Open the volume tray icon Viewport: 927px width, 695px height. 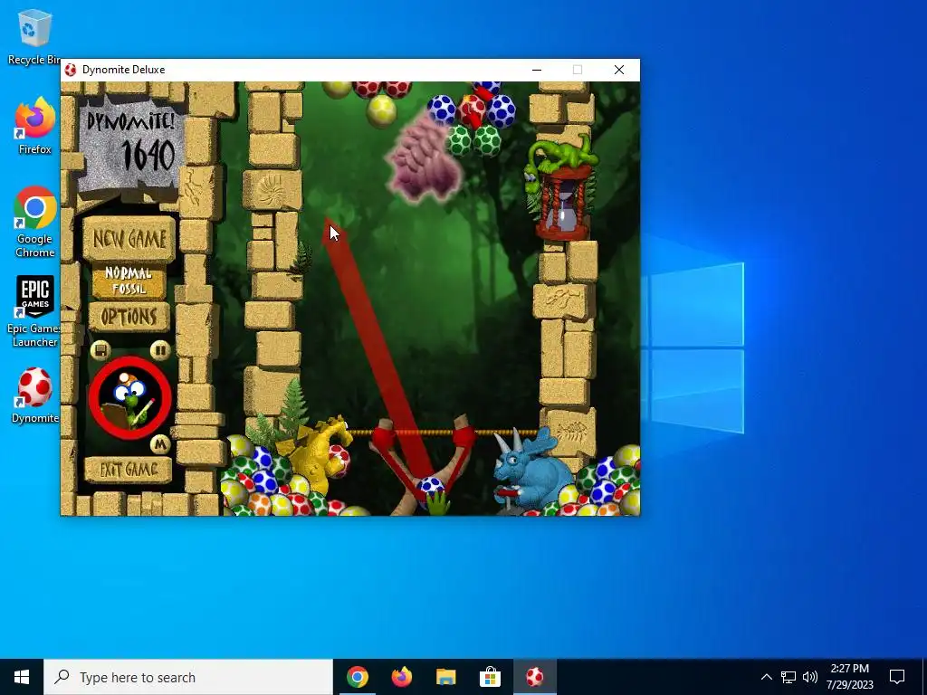point(810,677)
